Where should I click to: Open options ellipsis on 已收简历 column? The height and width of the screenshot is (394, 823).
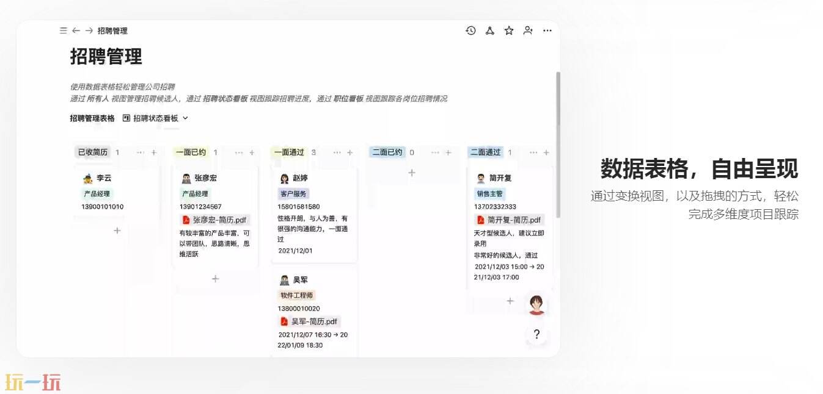click(x=139, y=152)
